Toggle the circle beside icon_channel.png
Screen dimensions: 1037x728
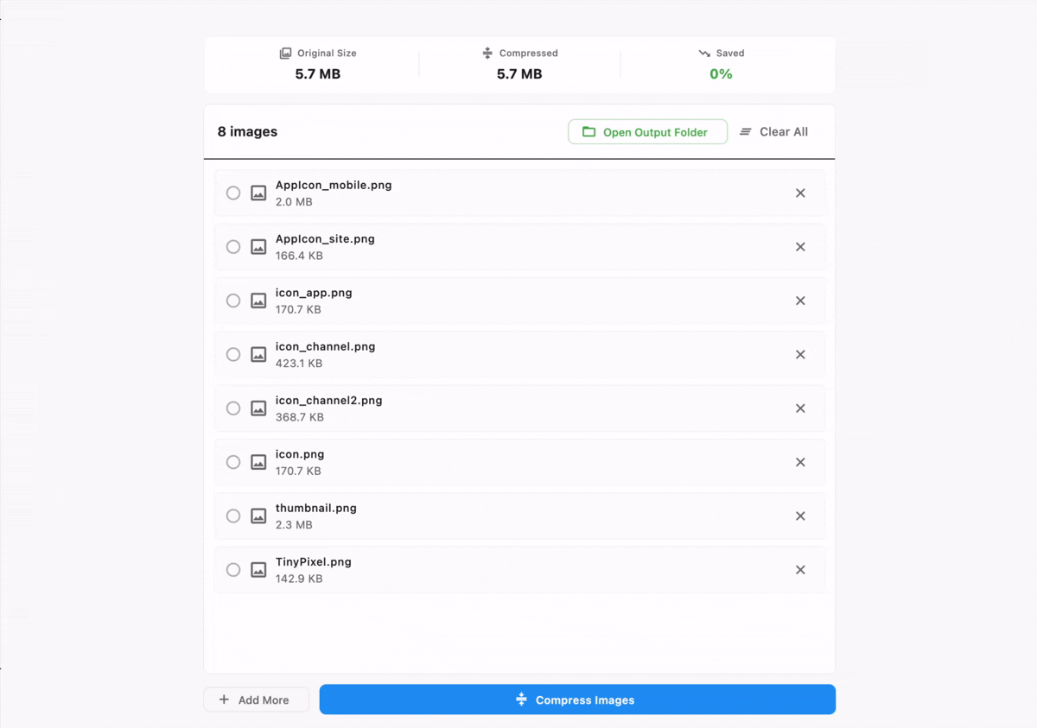point(233,355)
